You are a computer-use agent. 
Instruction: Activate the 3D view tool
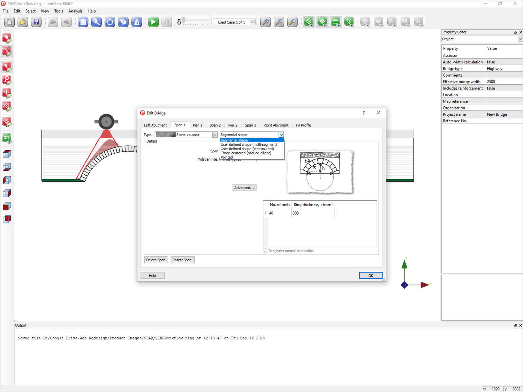click(7, 138)
